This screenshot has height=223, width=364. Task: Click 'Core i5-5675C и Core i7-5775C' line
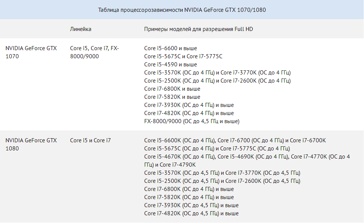coord(183,56)
